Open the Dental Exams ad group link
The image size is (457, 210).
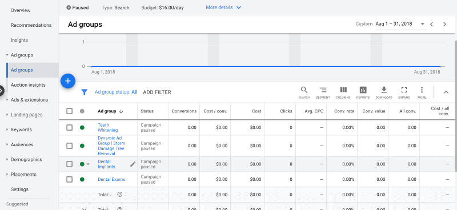tap(111, 179)
